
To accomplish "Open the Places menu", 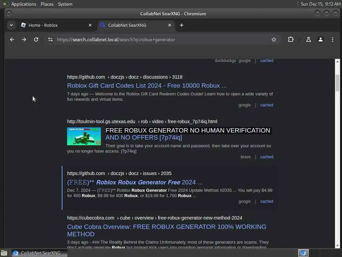I will tap(47, 4).
